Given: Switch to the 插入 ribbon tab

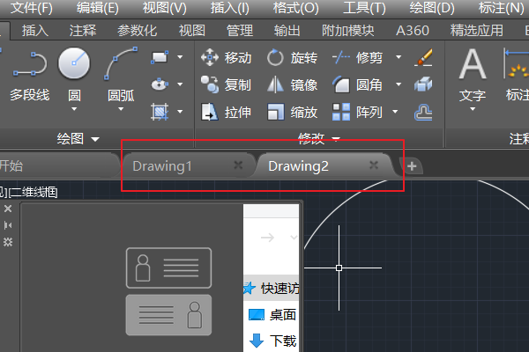Looking at the screenshot, I should [35, 31].
